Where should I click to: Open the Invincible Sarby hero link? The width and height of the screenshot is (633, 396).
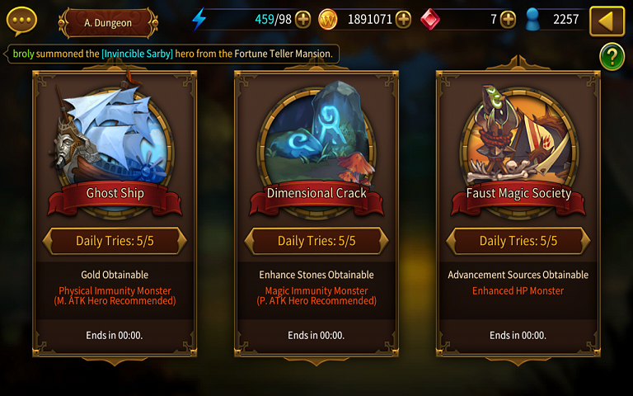coord(138,54)
